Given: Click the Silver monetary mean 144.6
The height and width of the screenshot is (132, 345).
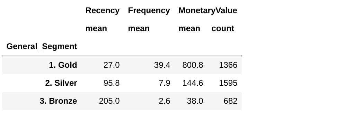Looking at the screenshot, I should tap(193, 83).
